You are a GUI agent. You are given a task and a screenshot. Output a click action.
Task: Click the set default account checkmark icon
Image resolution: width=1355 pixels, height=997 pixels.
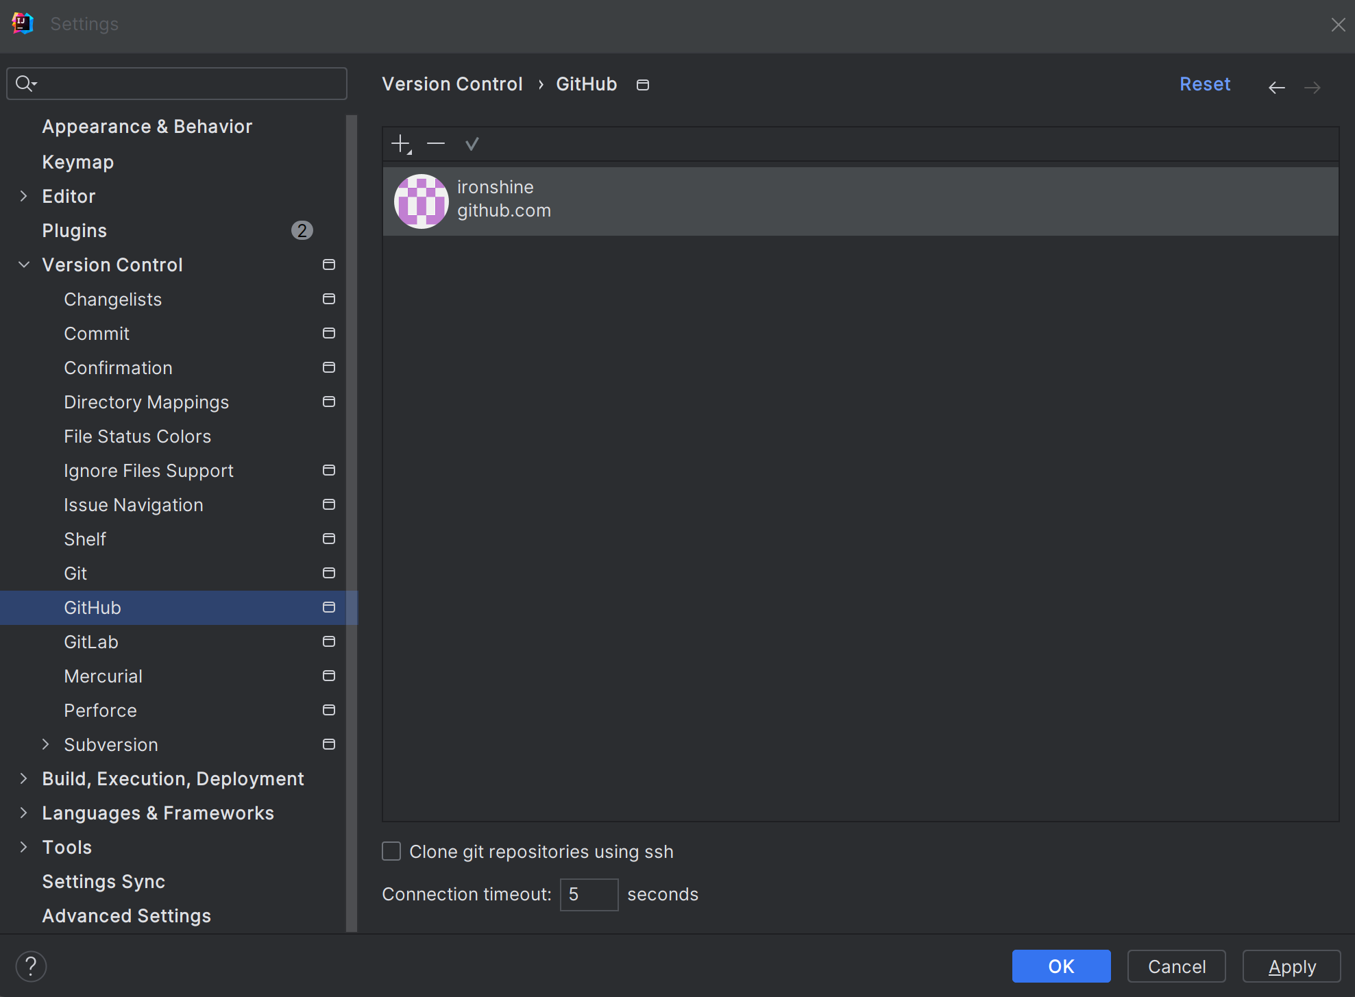click(x=472, y=144)
